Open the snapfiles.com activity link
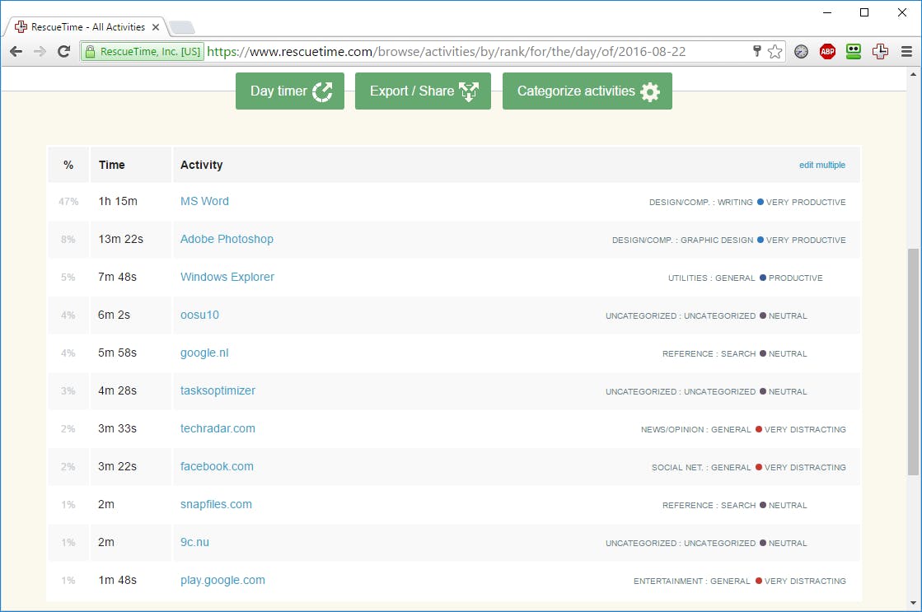The image size is (922, 612). click(216, 504)
